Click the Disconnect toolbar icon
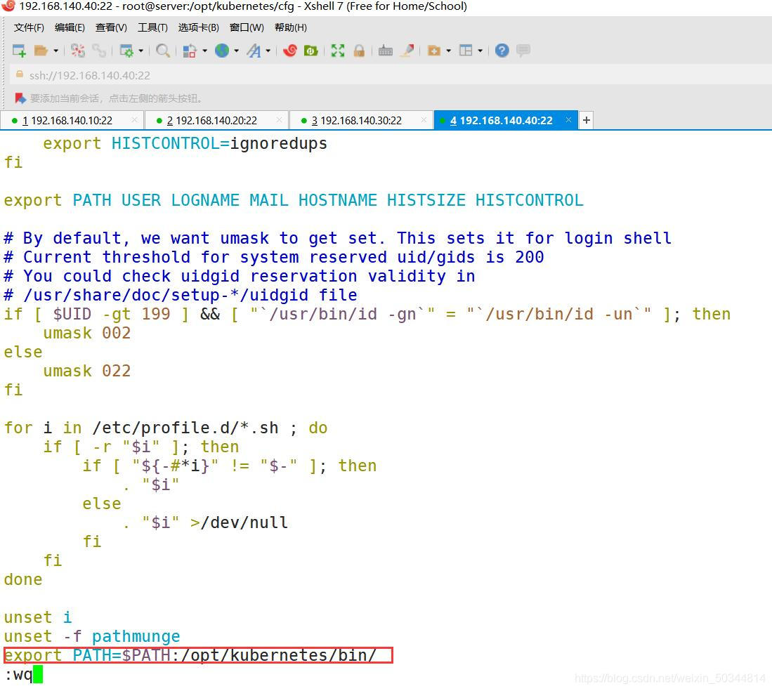Image resolution: width=772 pixels, height=691 pixels. click(x=77, y=50)
